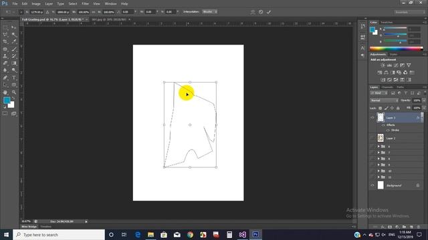428x240 pixels.
Task: Expand layer group 7
Action: click(x=379, y=153)
